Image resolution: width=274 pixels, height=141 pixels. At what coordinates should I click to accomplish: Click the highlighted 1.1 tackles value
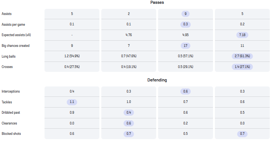[72, 102]
